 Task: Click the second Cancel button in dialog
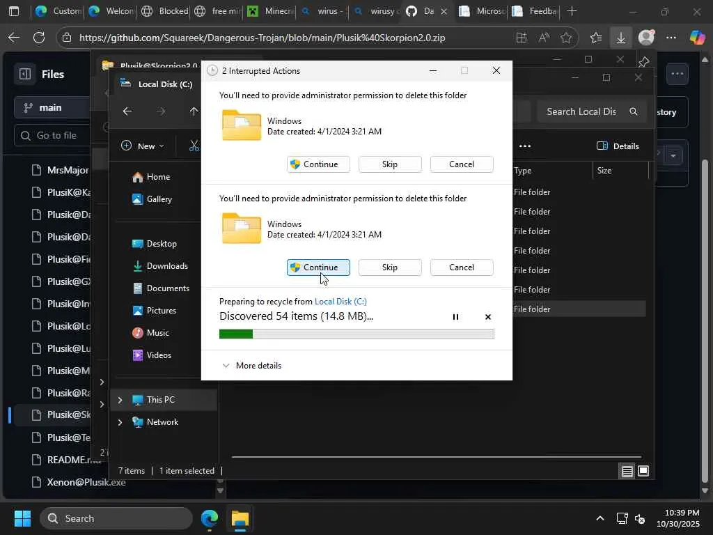(462, 267)
